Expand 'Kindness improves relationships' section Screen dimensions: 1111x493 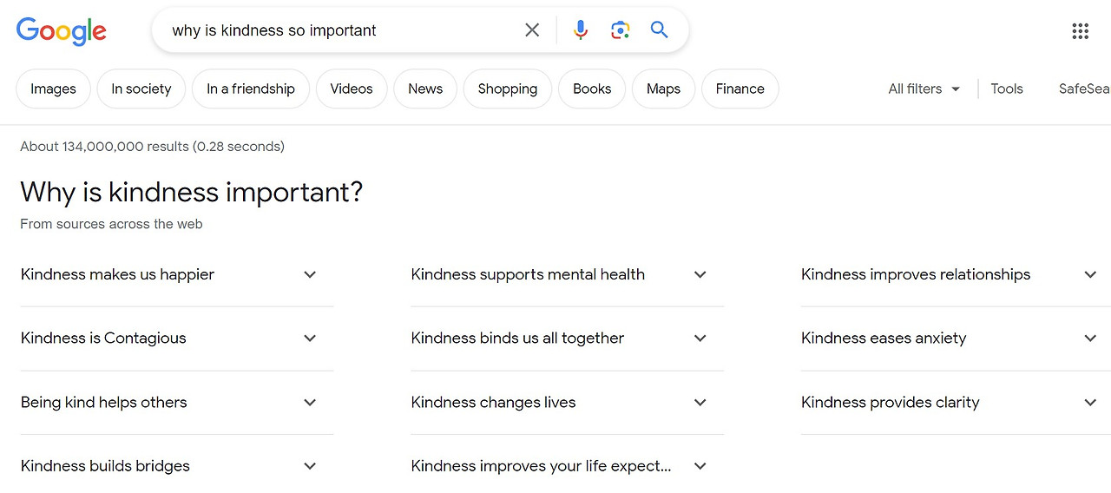click(x=1090, y=274)
